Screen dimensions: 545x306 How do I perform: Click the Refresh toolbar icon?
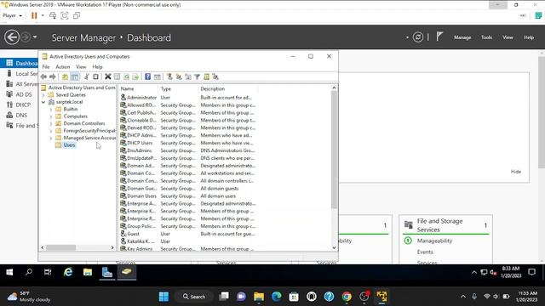127,76
